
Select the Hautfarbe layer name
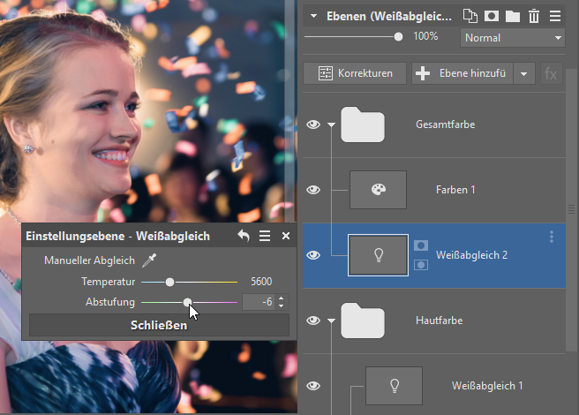tap(439, 321)
